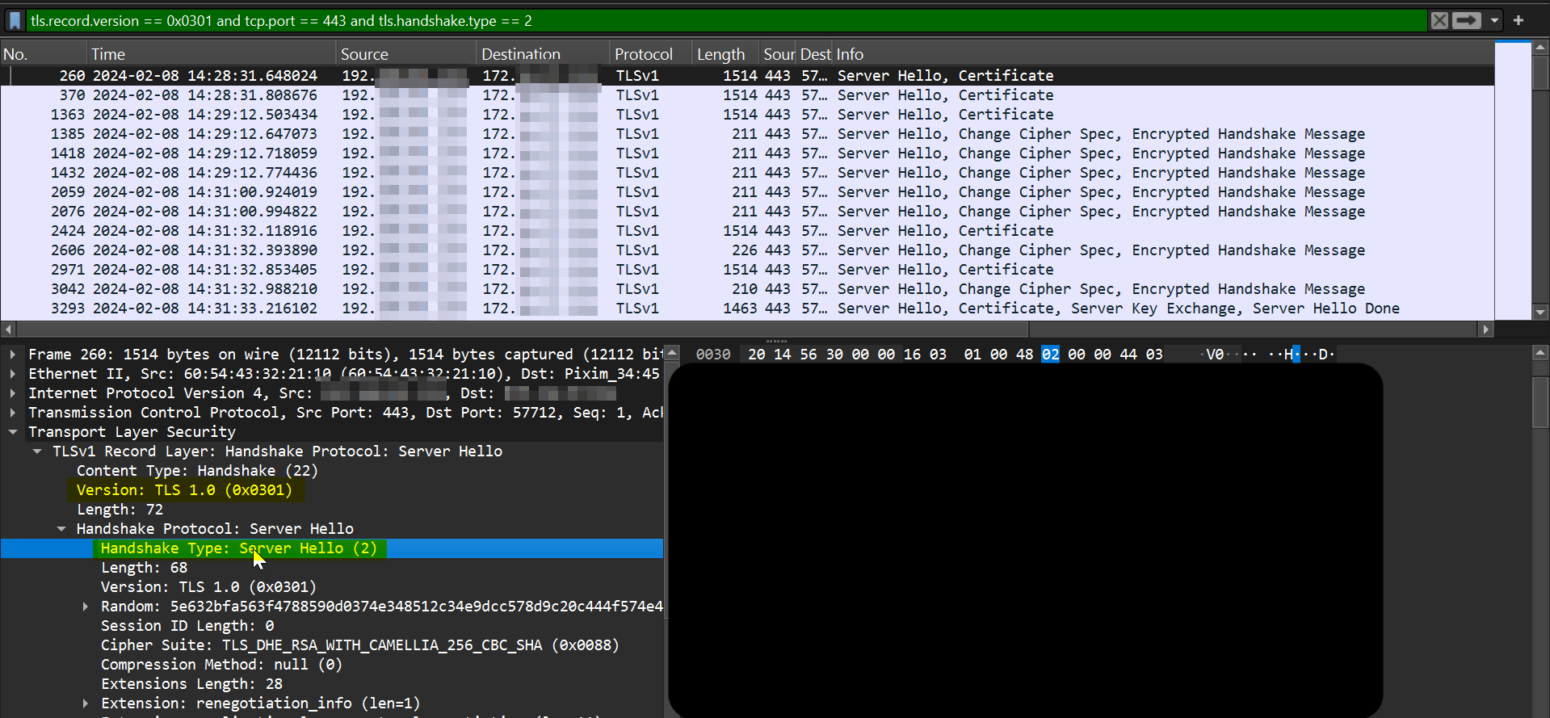Select Compression Method: null (0) line
The height and width of the screenshot is (718, 1550).
[x=221, y=664]
